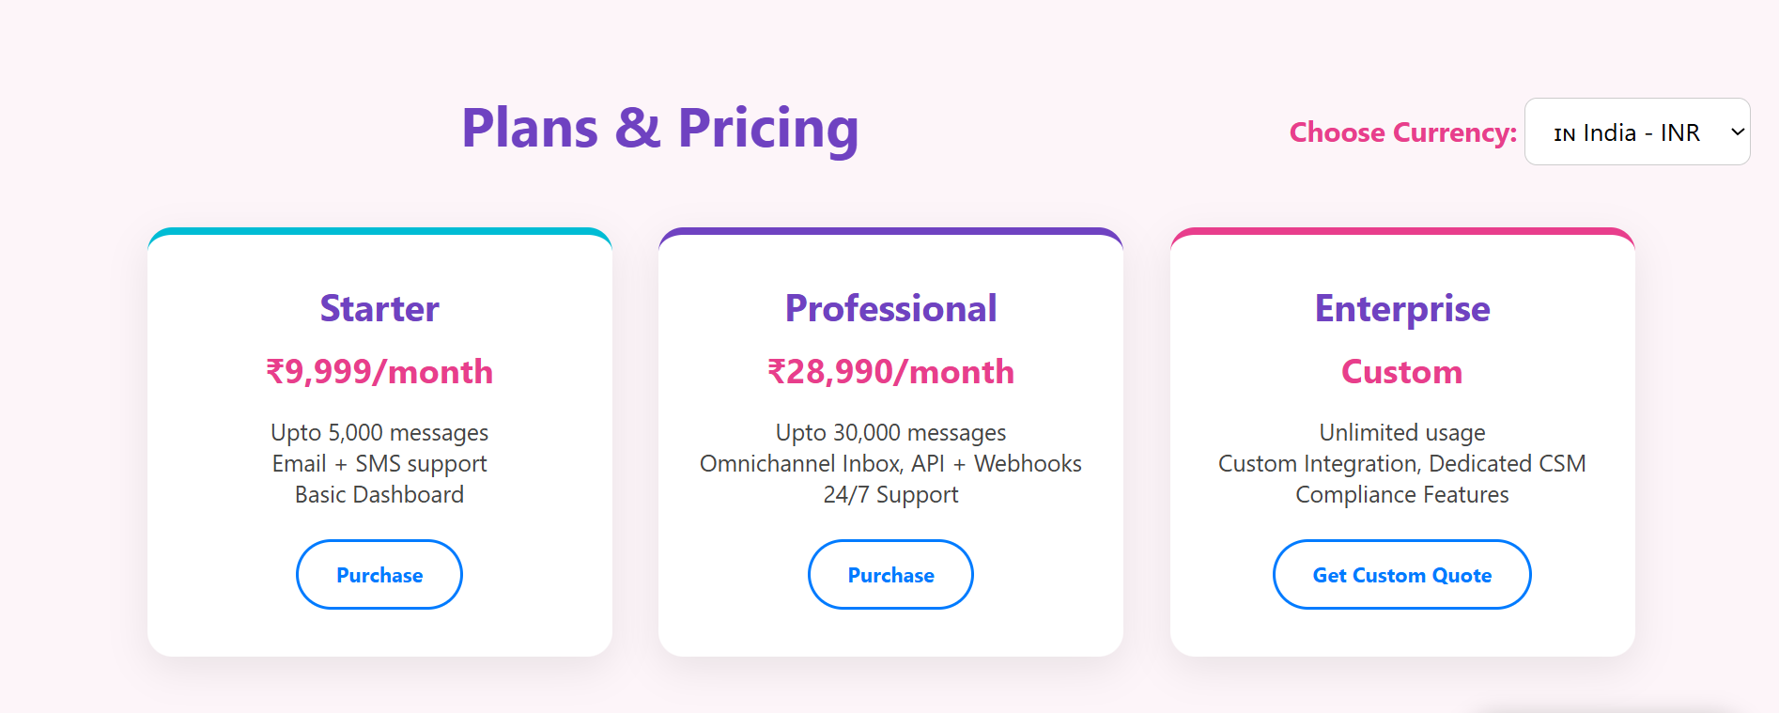
Task: Click the Custom price text
Action: click(x=1401, y=372)
